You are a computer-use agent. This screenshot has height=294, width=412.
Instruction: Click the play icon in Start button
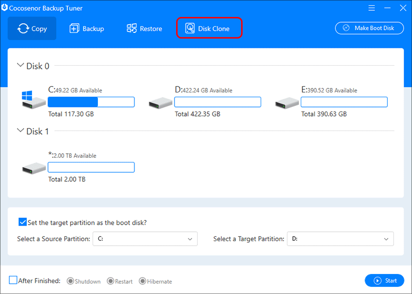[377, 281]
